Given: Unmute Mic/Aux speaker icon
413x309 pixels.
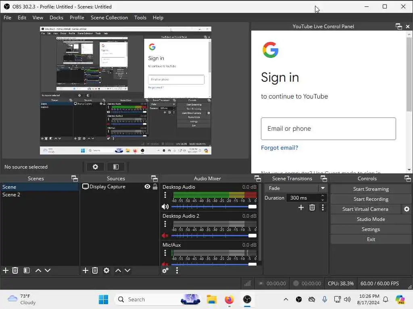Looking at the screenshot, I should (165, 264).
